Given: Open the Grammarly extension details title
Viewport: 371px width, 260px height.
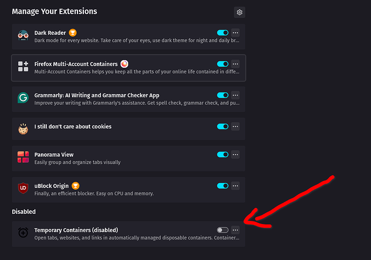Looking at the screenshot, I should pyautogui.click(x=97, y=95).
